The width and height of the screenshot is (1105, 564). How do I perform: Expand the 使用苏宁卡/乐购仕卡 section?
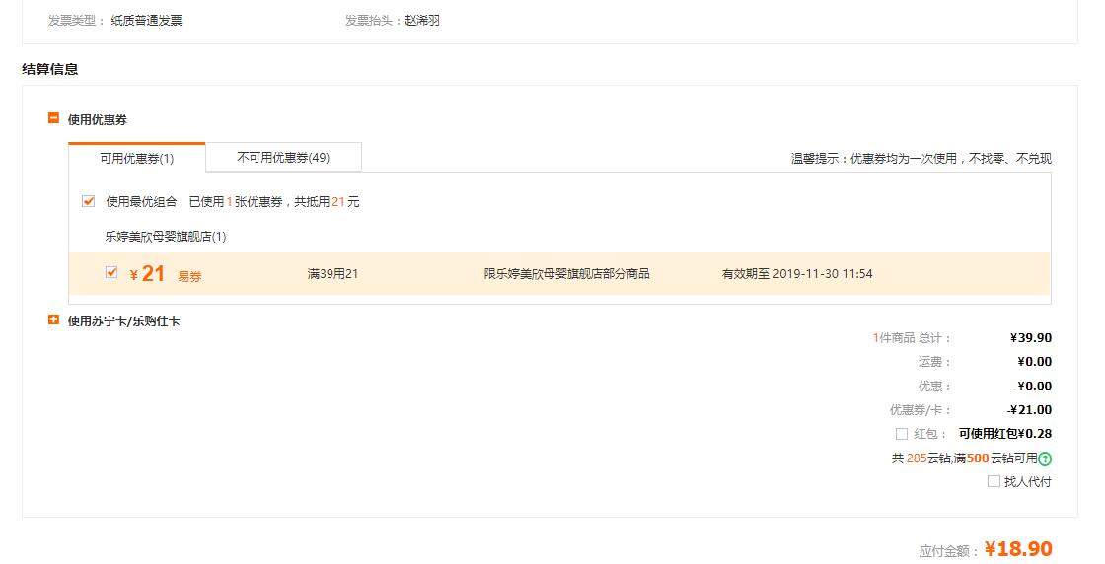coord(53,319)
